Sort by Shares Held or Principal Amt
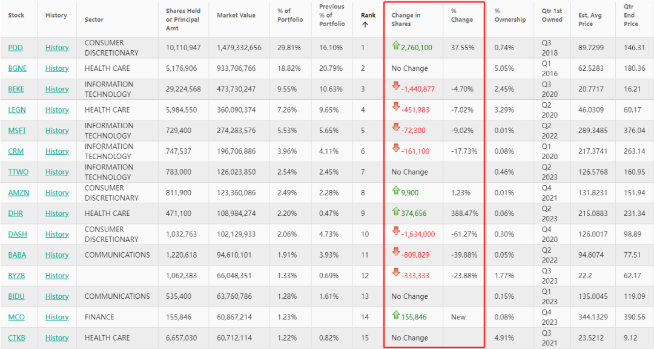The width and height of the screenshot is (654, 349). (x=183, y=19)
